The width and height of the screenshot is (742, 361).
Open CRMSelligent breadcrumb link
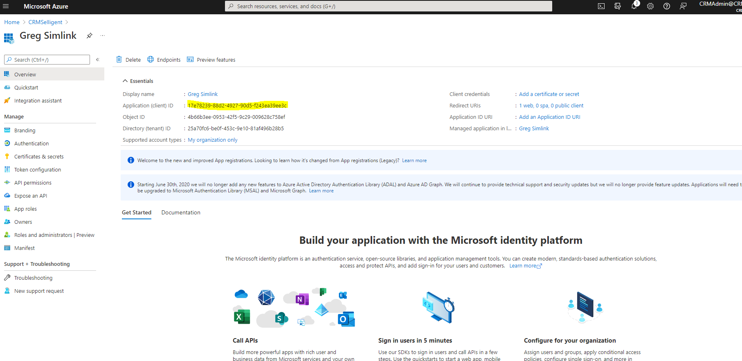coord(45,22)
